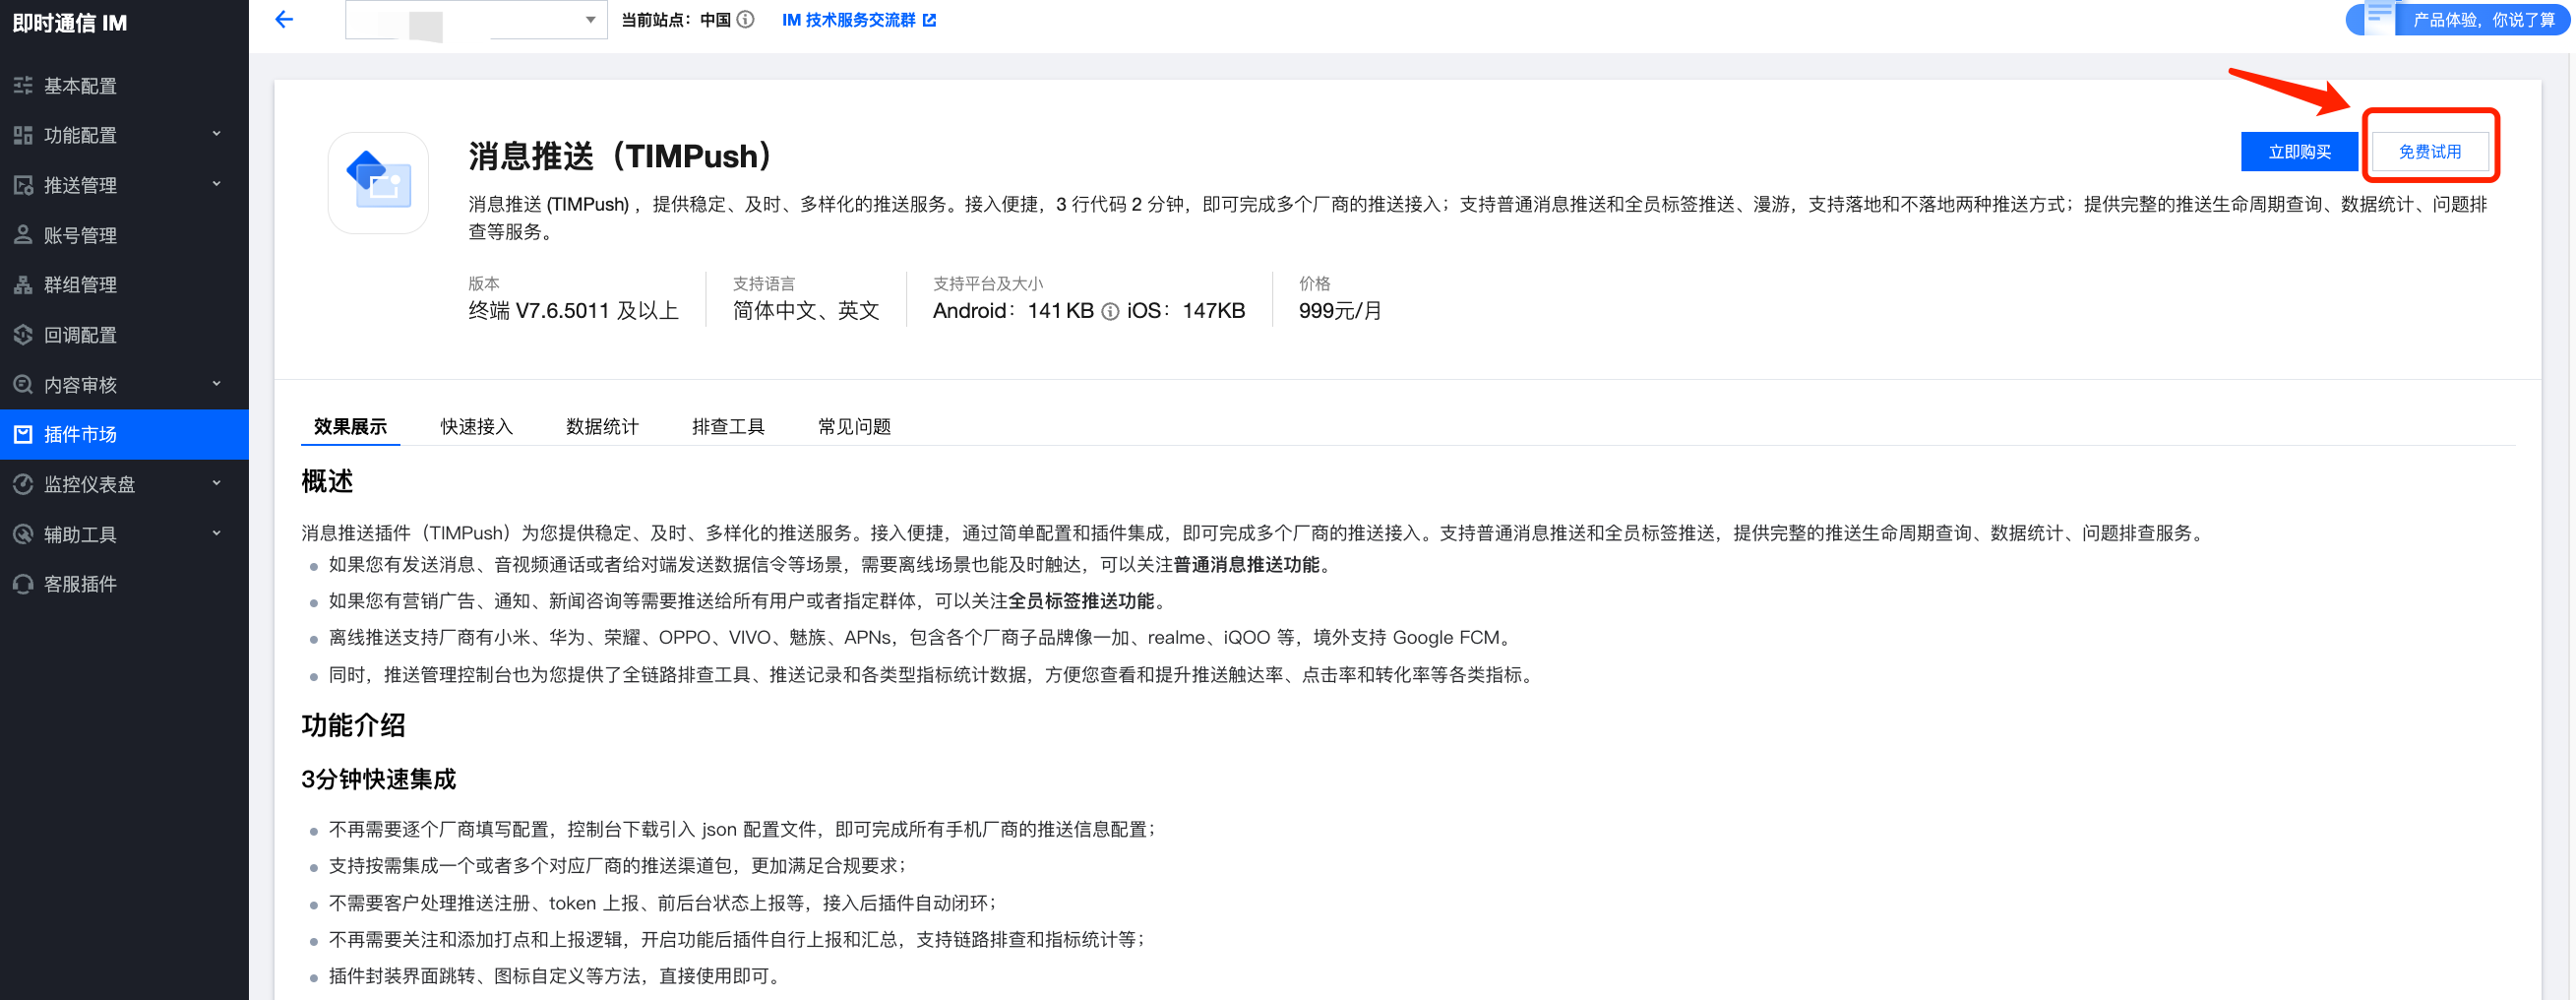Click the back arrow icon
Viewport: 2576px width, 1000px height.
tap(284, 19)
